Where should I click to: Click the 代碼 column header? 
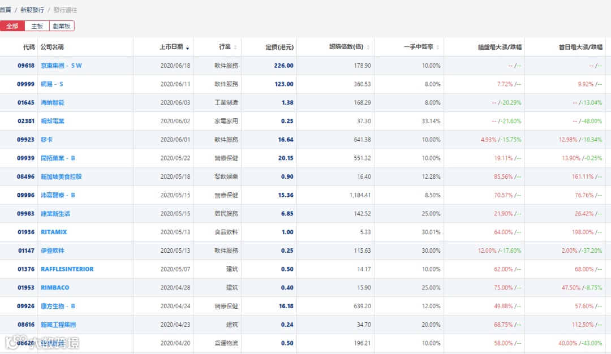pyautogui.click(x=29, y=47)
